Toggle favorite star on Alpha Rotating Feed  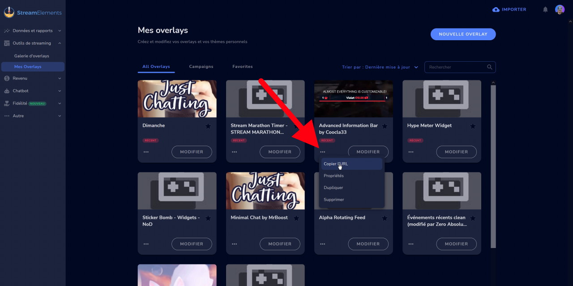click(385, 219)
